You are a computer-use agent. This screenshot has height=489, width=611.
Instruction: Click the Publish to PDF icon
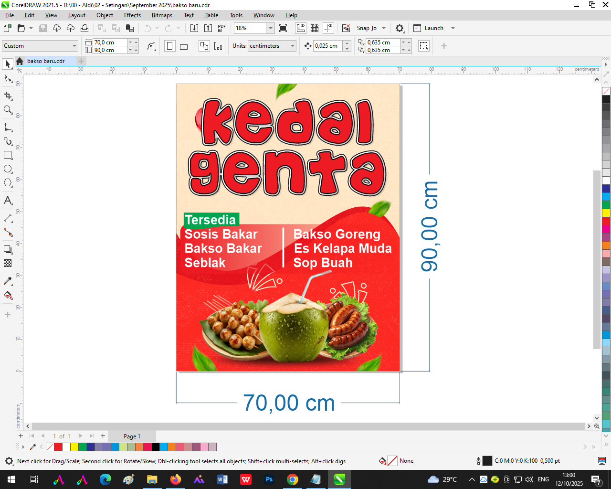(222, 28)
